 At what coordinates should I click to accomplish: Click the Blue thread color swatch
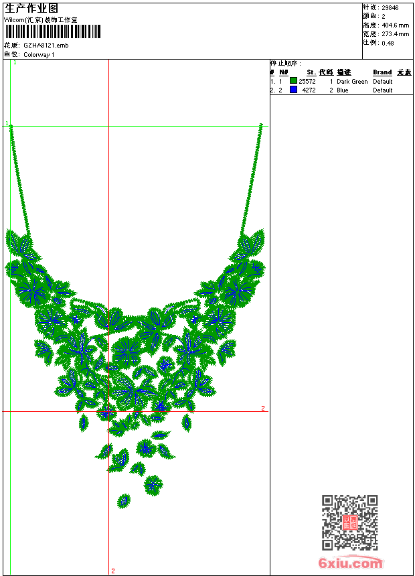click(x=293, y=90)
